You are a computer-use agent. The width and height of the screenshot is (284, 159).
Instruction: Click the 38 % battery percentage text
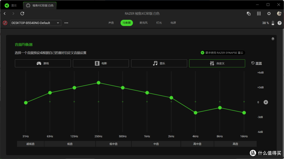tap(266, 23)
